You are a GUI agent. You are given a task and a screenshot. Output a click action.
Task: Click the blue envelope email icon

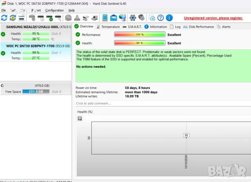[x=114, y=18]
